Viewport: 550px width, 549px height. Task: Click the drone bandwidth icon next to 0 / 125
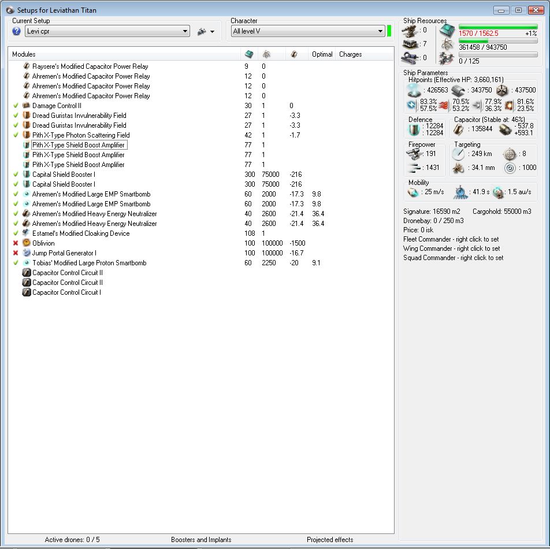click(x=447, y=58)
